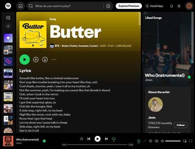The width and height of the screenshot is (195, 149).
Task: Toggle shuffle in player bar
Action: pos(81,139)
